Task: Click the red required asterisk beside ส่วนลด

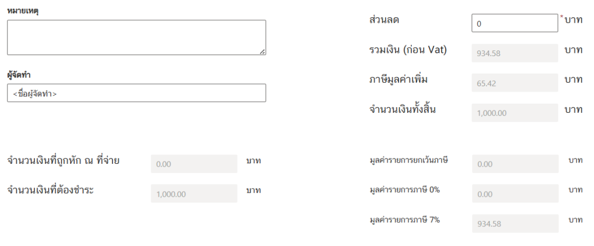Action: pos(562,17)
